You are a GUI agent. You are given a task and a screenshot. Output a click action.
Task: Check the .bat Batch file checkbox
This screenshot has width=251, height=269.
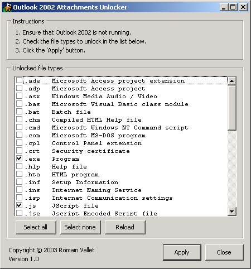[20, 112]
